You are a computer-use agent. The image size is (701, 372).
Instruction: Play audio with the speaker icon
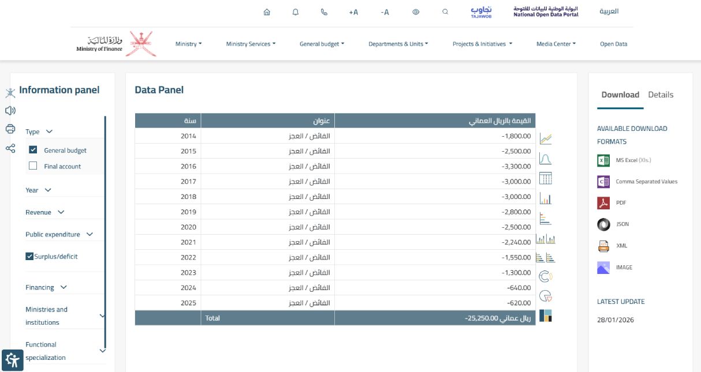coord(10,110)
